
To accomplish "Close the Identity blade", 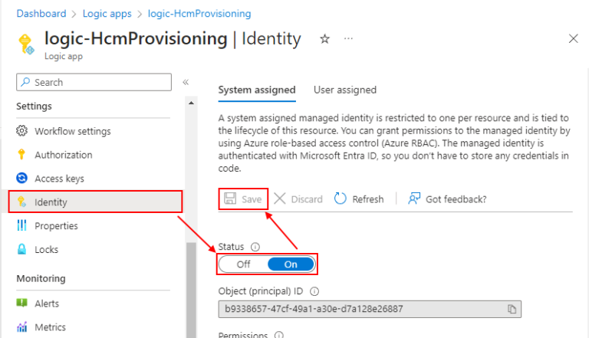I will pyautogui.click(x=573, y=38).
